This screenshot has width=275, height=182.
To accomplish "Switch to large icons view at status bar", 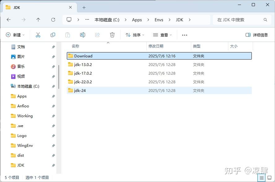I will click(270, 178).
